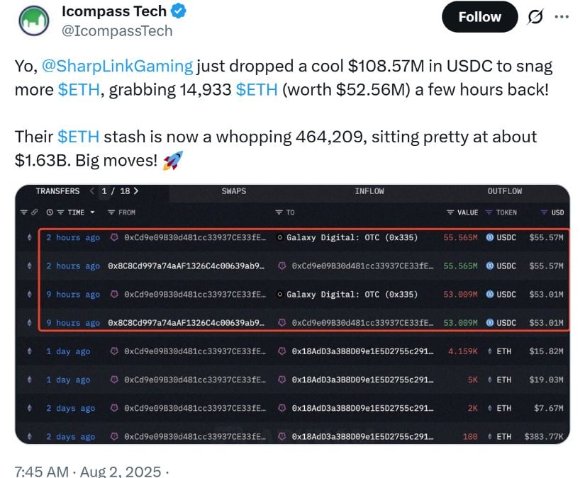Click the clock icon beside TIME
This screenshot has height=478, width=585.
point(50,212)
